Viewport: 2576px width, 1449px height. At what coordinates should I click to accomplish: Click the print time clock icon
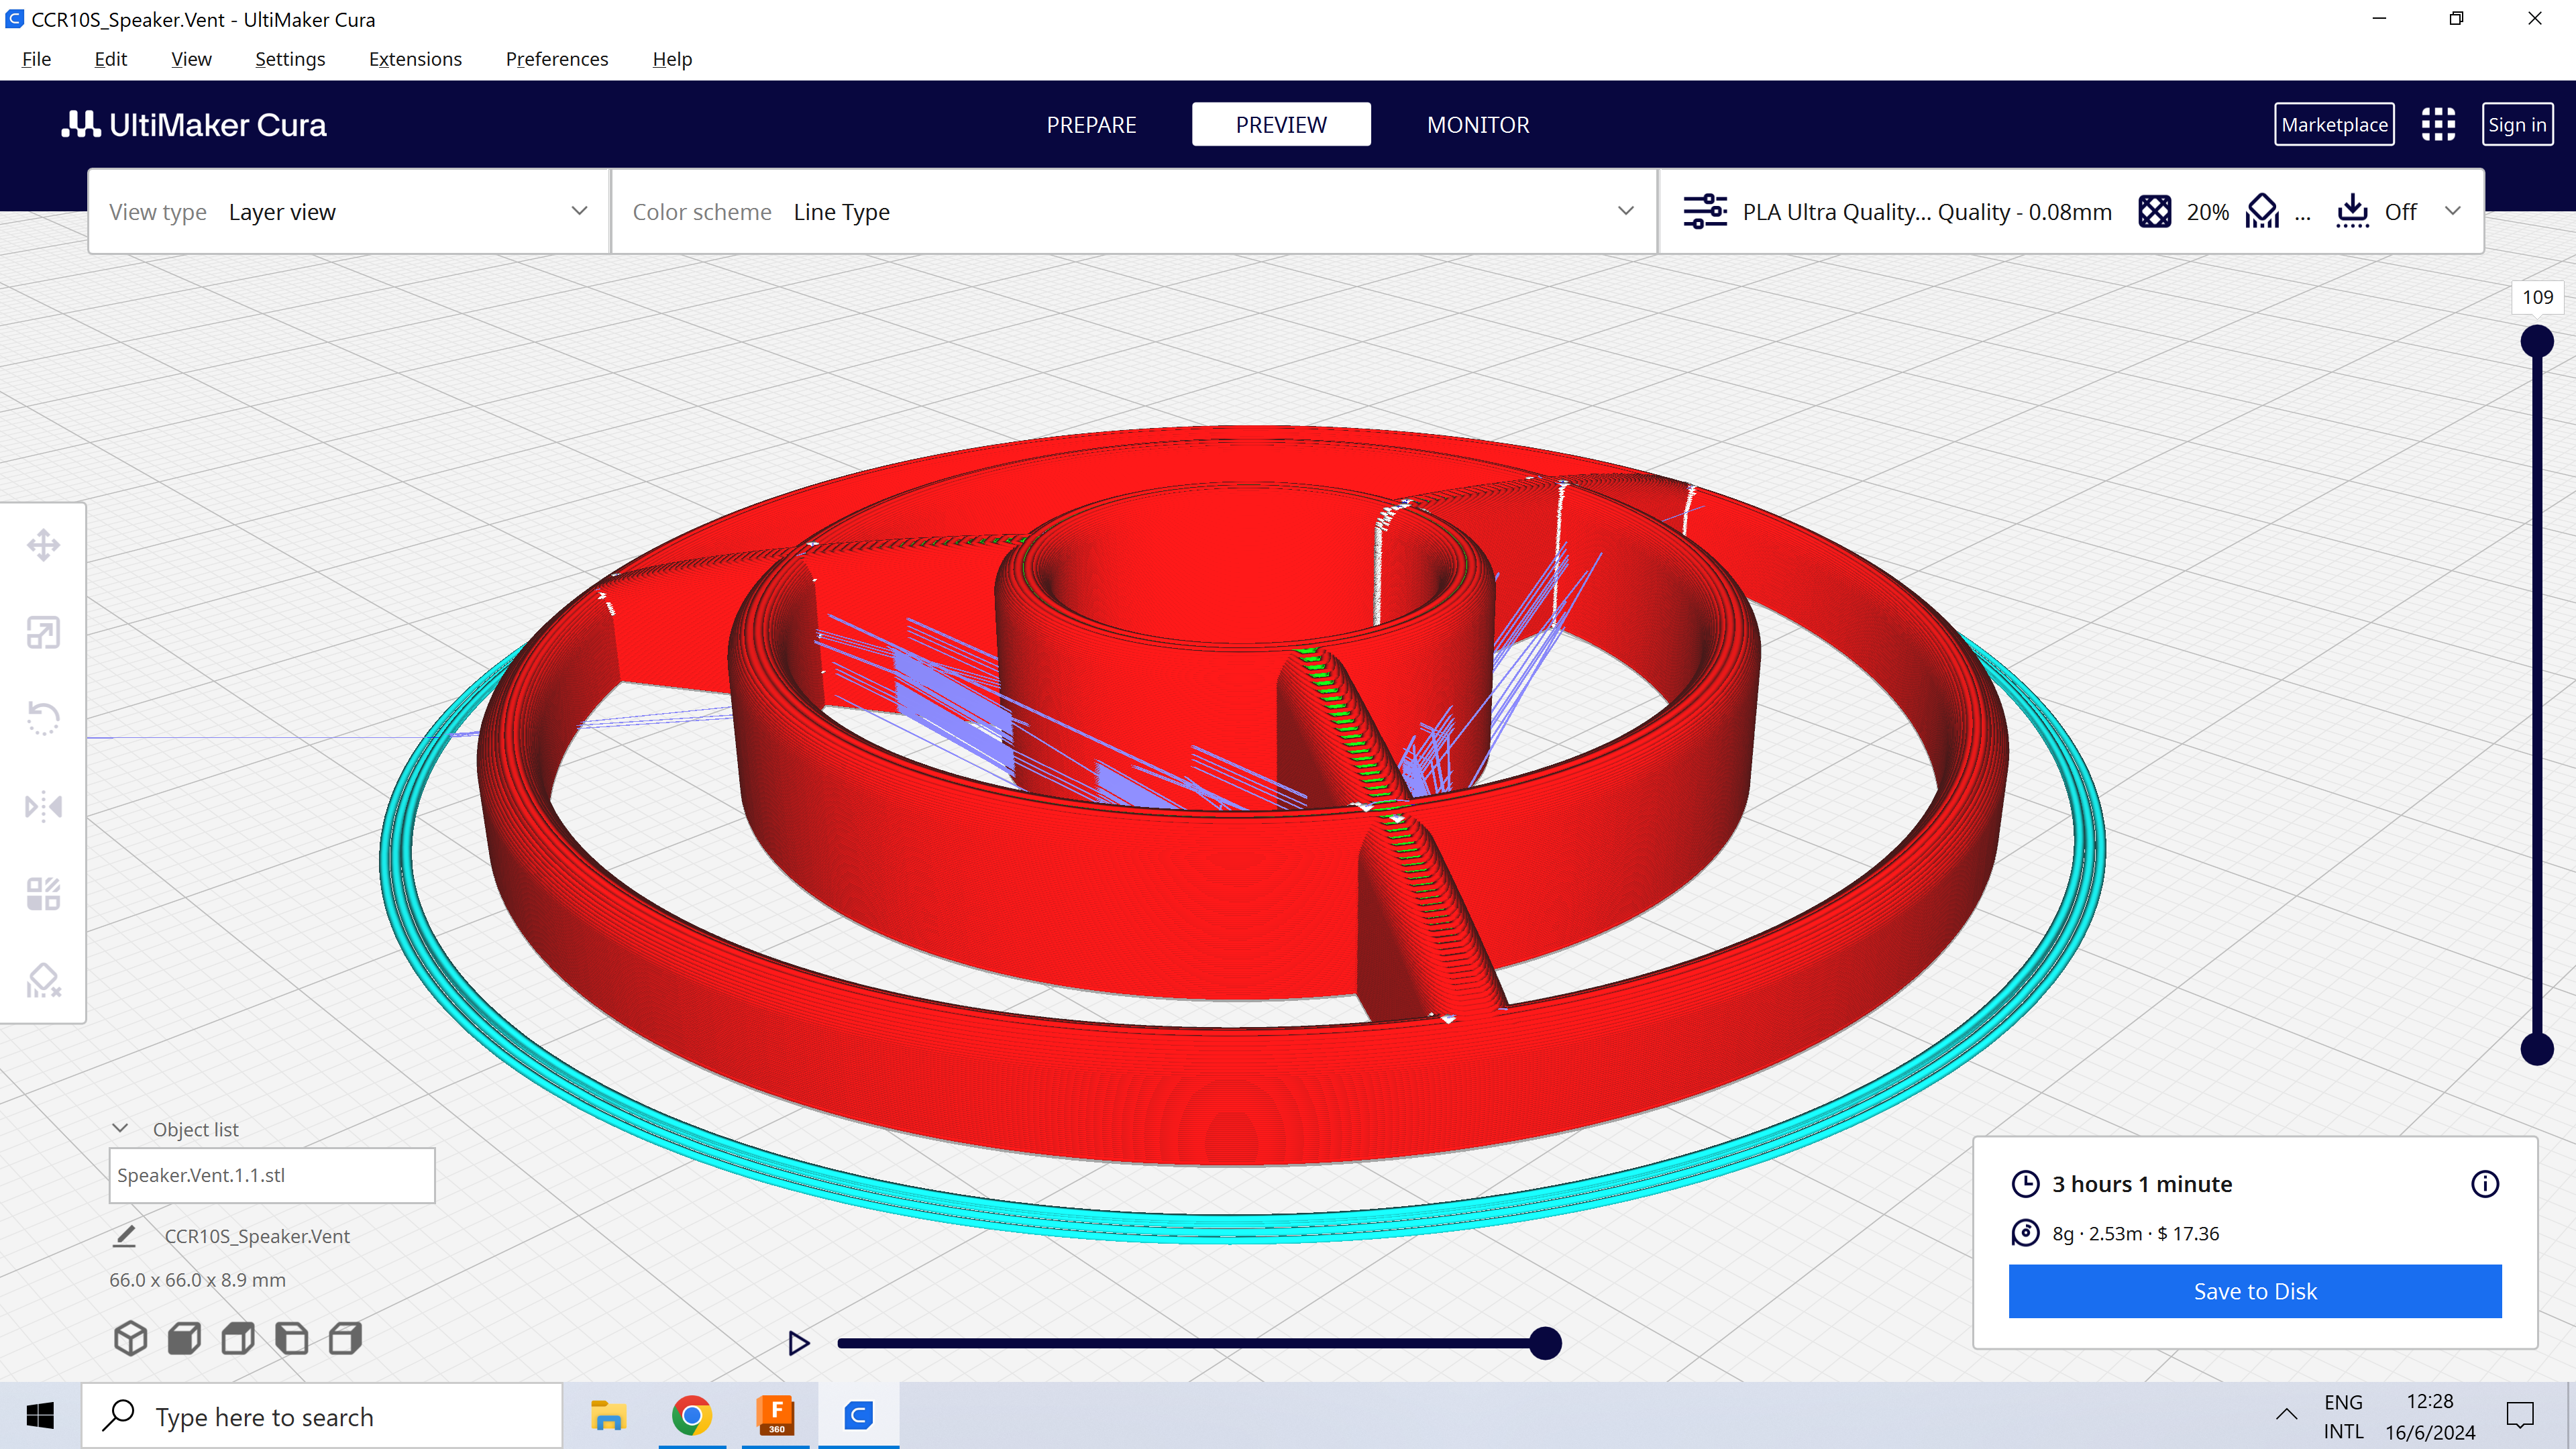pos(2025,1184)
